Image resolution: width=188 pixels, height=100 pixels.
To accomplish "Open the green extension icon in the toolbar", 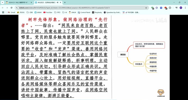I will pyautogui.click(x=153, y=8).
